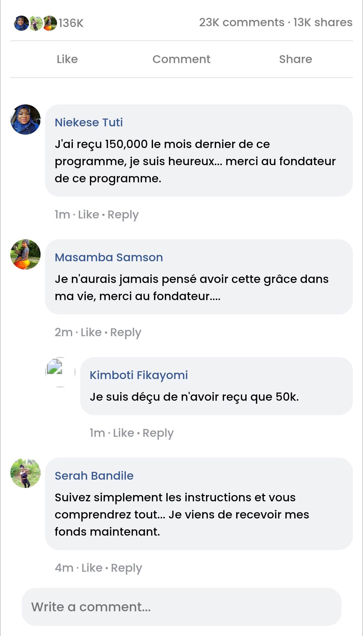Open Serah Bandile's profile picture
This screenshot has width=363, height=636.
25,473
